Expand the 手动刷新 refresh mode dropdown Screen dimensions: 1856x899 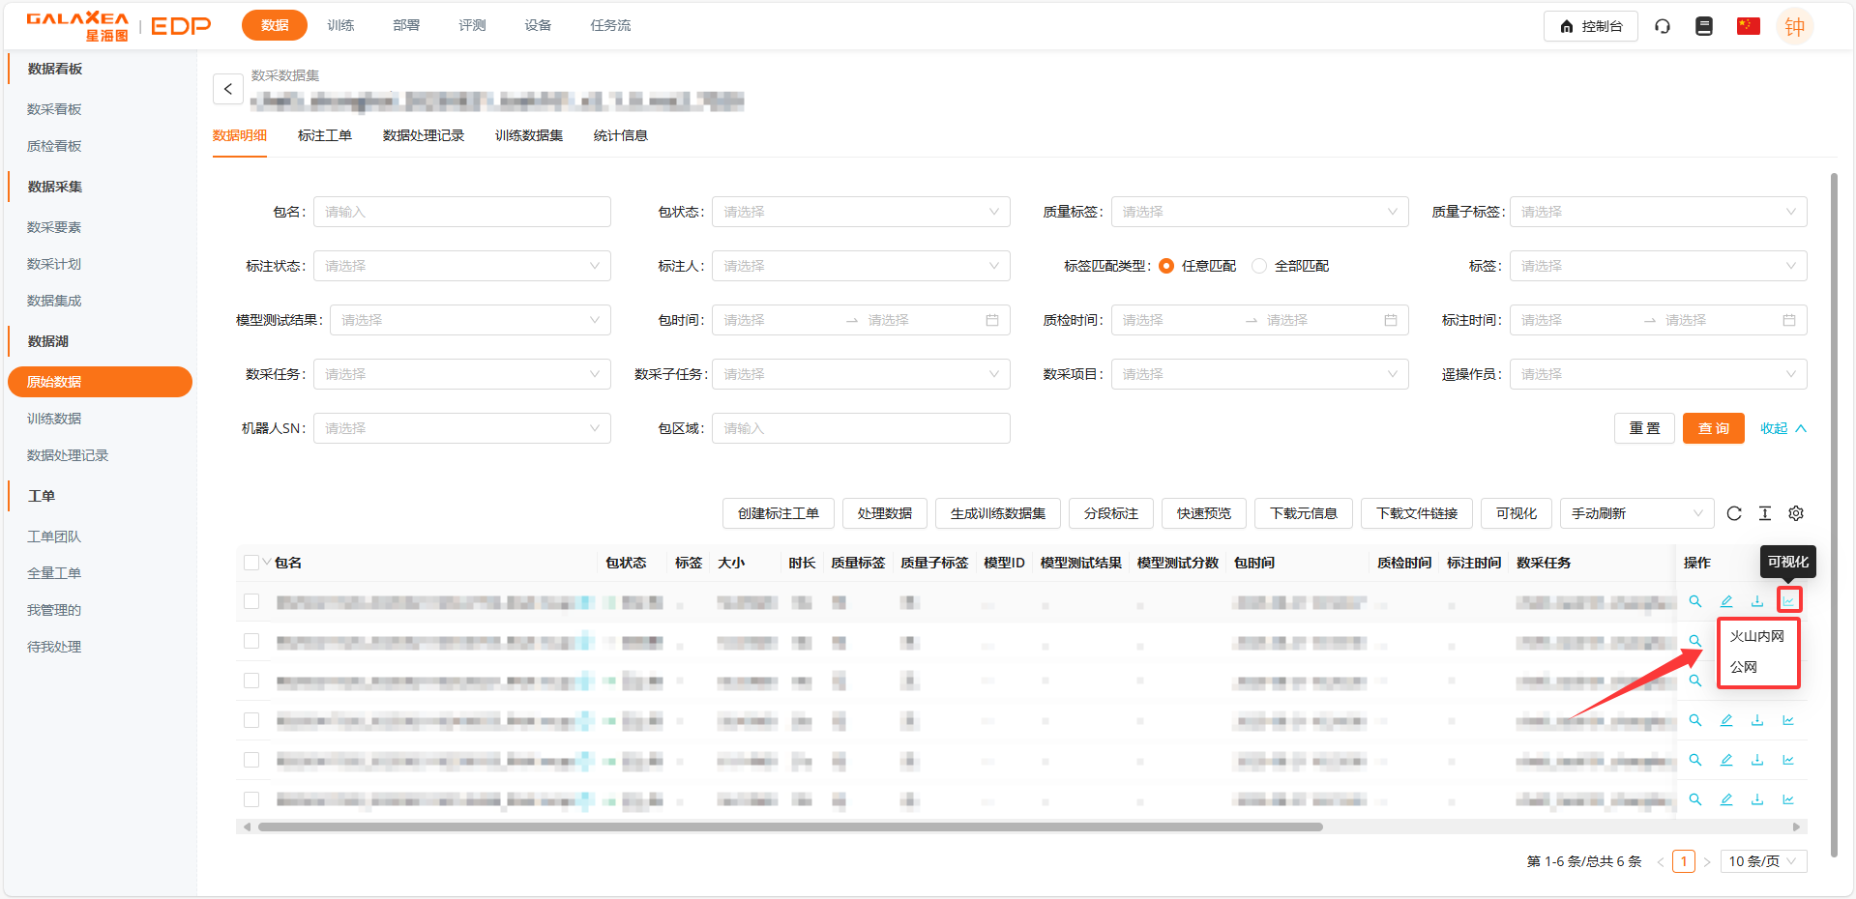pyautogui.click(x=1635, y=513)
